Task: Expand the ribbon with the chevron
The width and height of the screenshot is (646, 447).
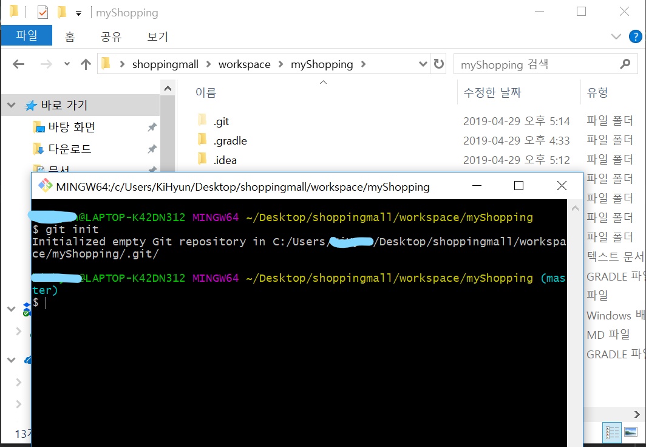Action: tap(616, 36)
